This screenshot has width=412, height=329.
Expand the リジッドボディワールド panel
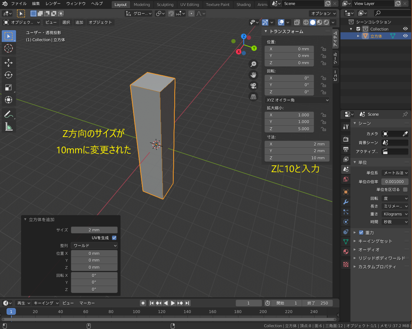pos(379,258)
